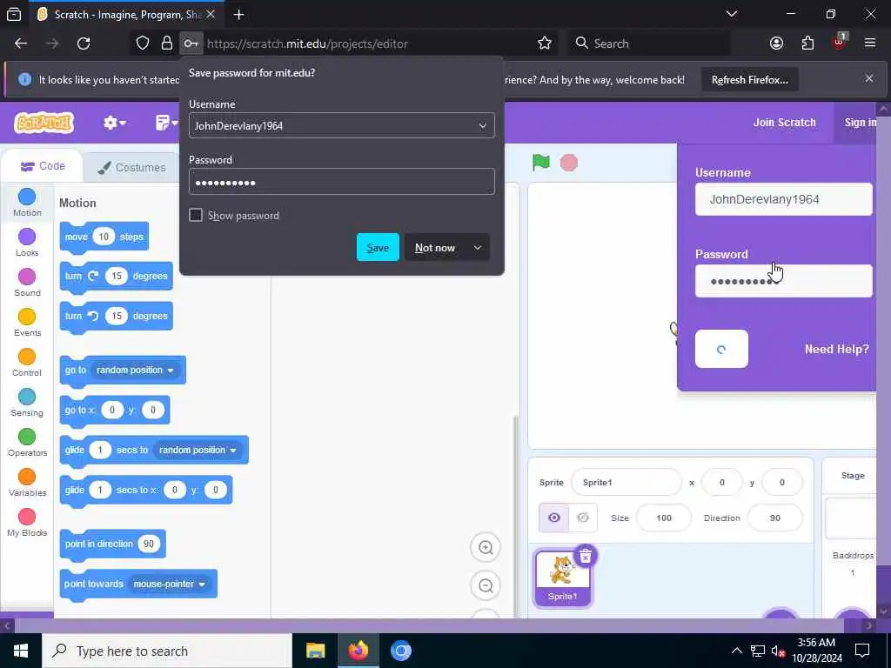Click the sprite Size value field
891x668 pixels.
coord(664,518)
